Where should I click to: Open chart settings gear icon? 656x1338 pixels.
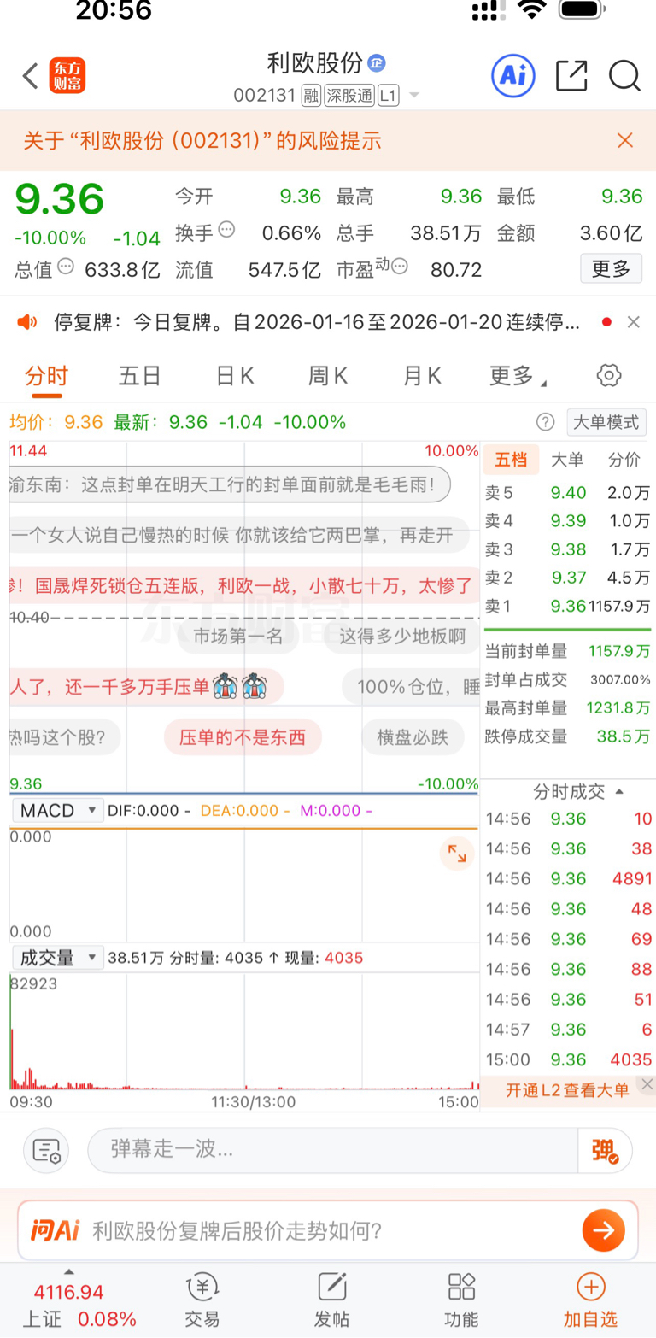608,375
